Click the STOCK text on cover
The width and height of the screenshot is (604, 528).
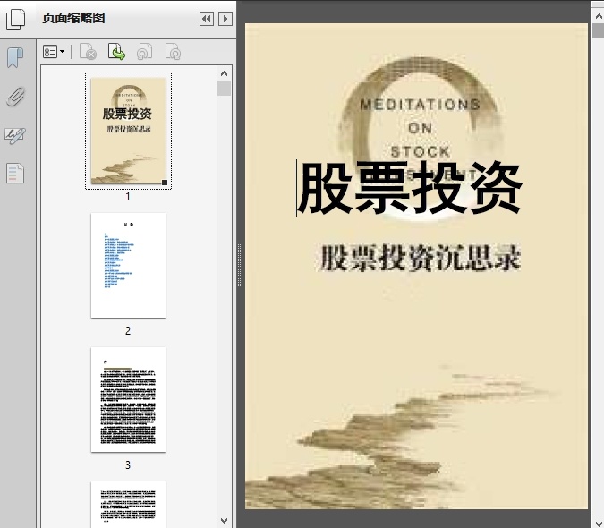(421, 152)
